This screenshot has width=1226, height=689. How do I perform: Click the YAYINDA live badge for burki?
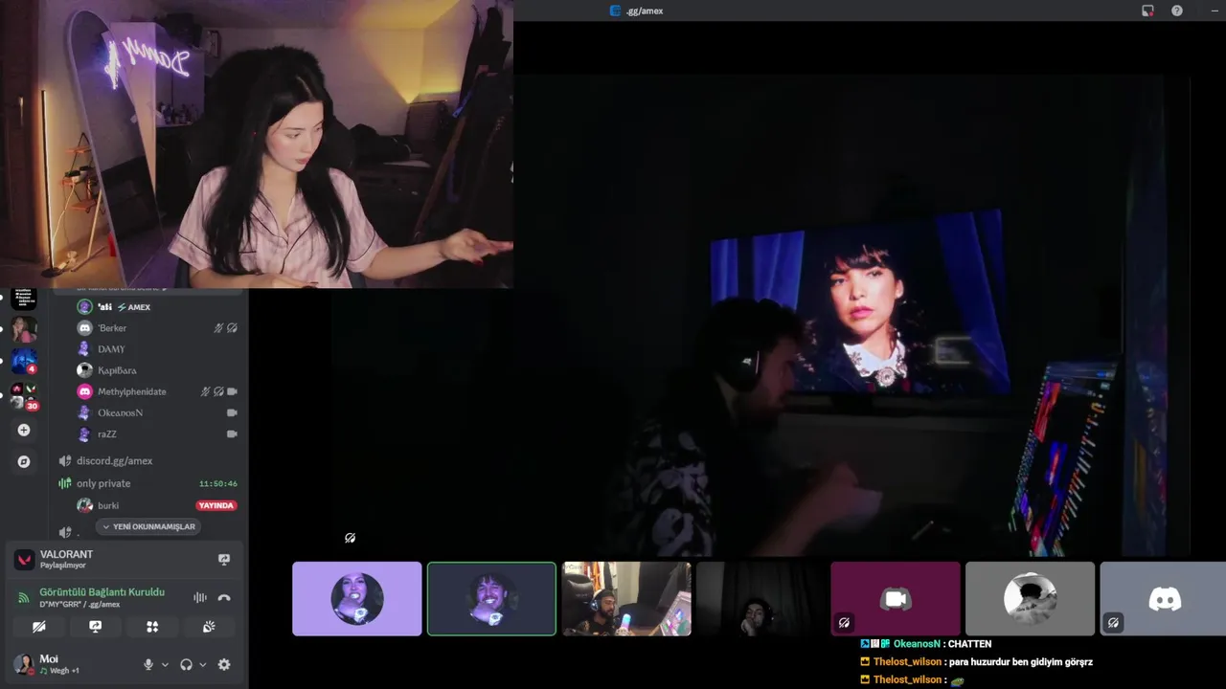(216, 505)
